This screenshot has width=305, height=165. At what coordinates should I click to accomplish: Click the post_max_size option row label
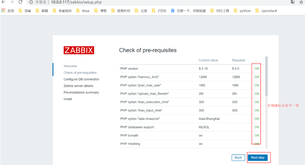point(141,85)
